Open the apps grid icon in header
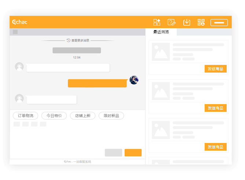This screenshot has height=180, width=245. [x=157, y=22]
